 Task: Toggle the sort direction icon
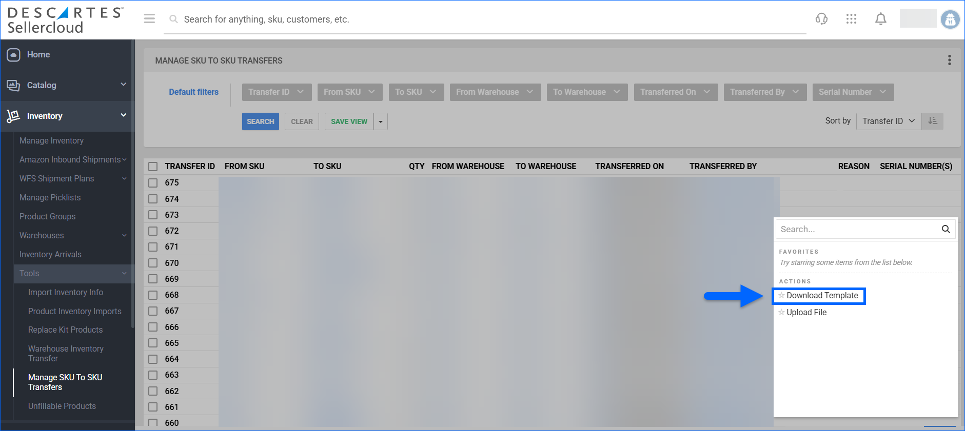pyautogui.click(x=932, y=121)
